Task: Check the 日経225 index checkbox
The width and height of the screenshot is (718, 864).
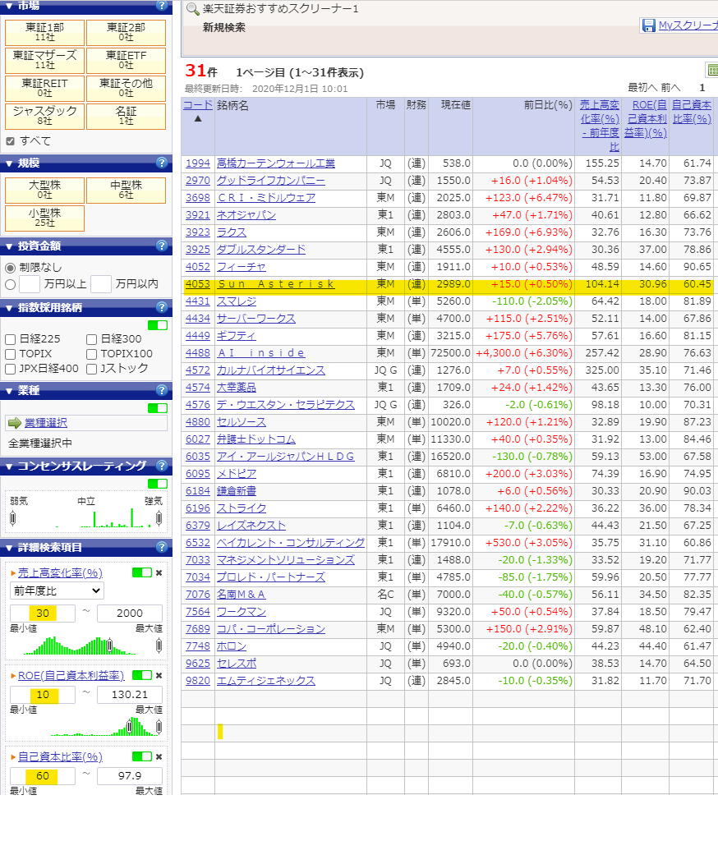Action: pyautogui.click(x=10, y=339)
